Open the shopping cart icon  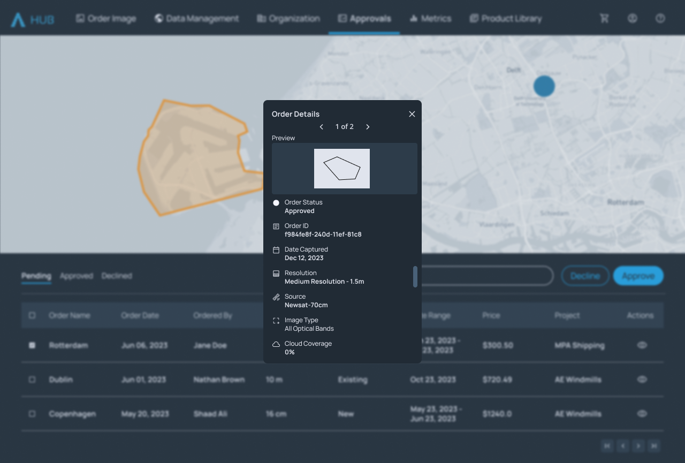pyautogui.click(x=604, y=18)
